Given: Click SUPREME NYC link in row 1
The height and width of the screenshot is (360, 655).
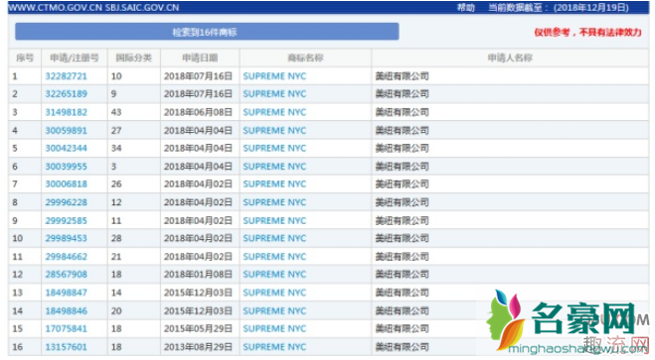Looking at the screenshot, I should click(274, 76).
